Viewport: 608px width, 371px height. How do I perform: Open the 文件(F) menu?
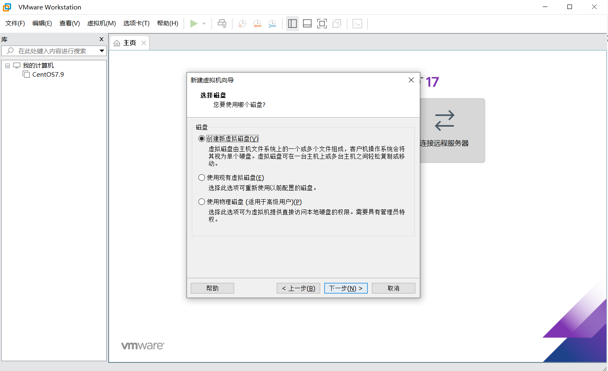tap(15, 23)
